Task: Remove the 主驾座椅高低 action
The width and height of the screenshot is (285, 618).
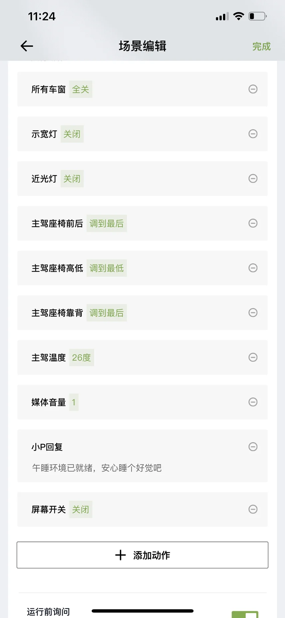Action: (x=253, y=268)
